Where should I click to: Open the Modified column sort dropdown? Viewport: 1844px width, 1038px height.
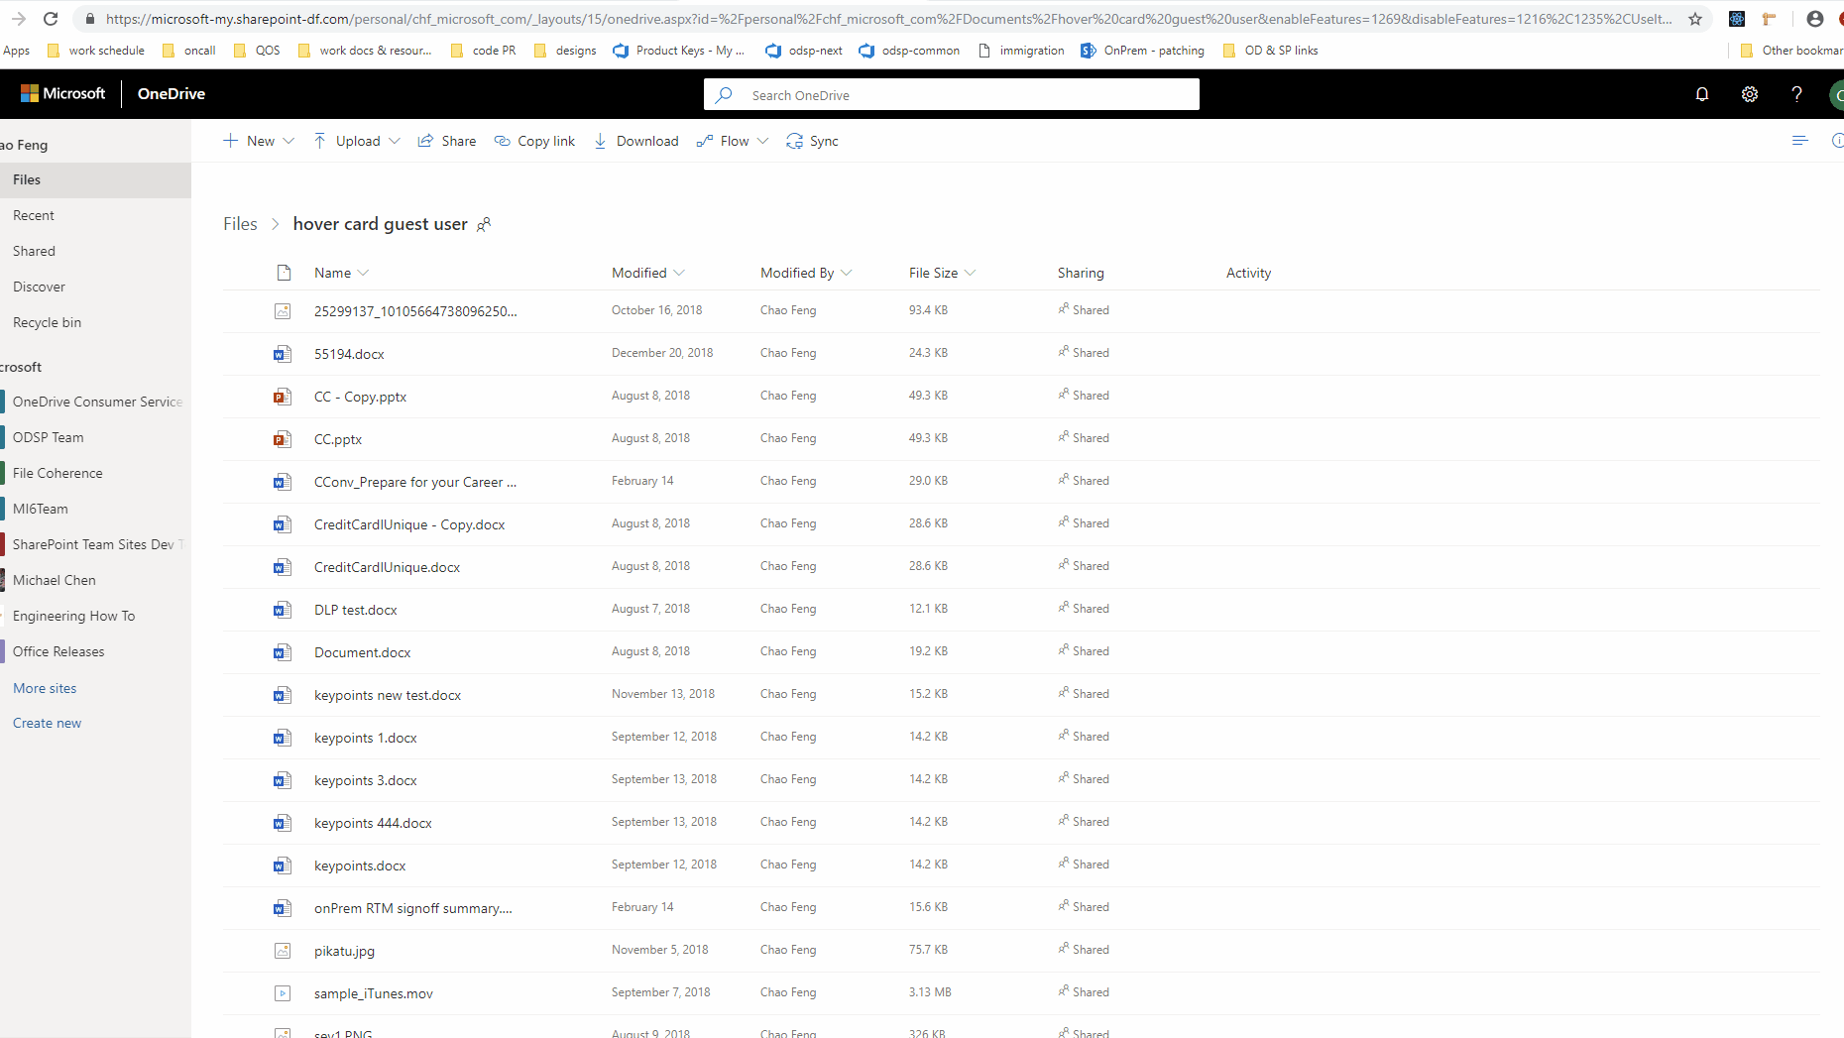pyautogui.click(x=680, y=273)
